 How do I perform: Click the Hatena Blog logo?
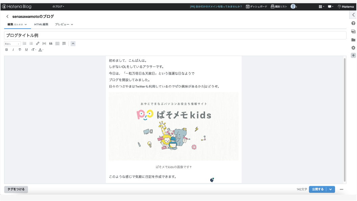(x=17, y=7)
